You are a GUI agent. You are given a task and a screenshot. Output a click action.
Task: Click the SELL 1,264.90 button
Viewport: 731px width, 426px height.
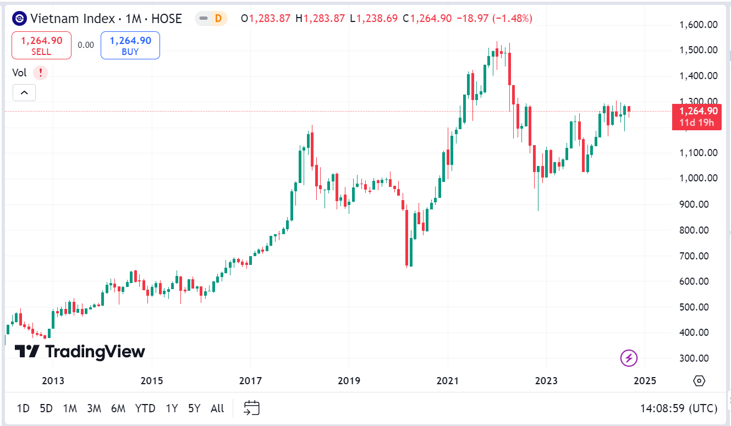[x=41, y=46]
